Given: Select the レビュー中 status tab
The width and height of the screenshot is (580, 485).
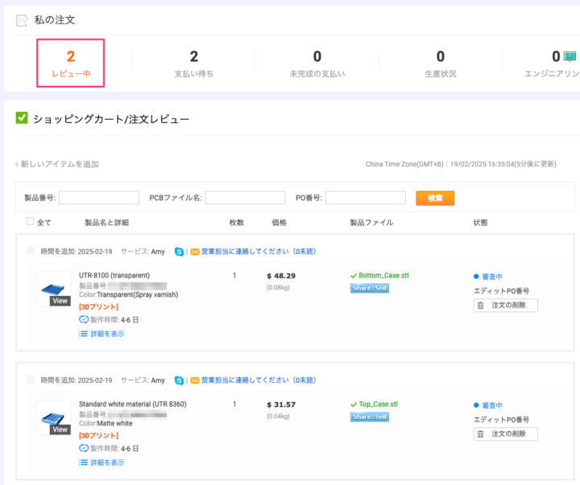Looking at the screenshot, I should coord(70,63).
